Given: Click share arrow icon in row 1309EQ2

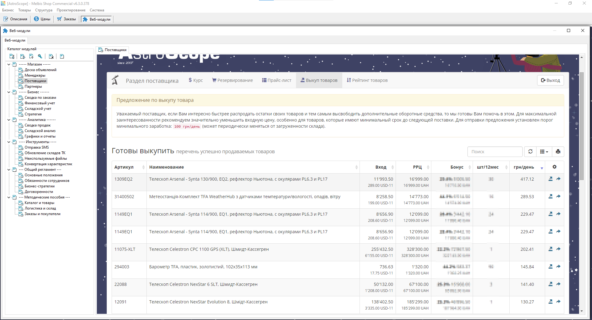Looking at the screenshot, I should (x=558, y=179).
